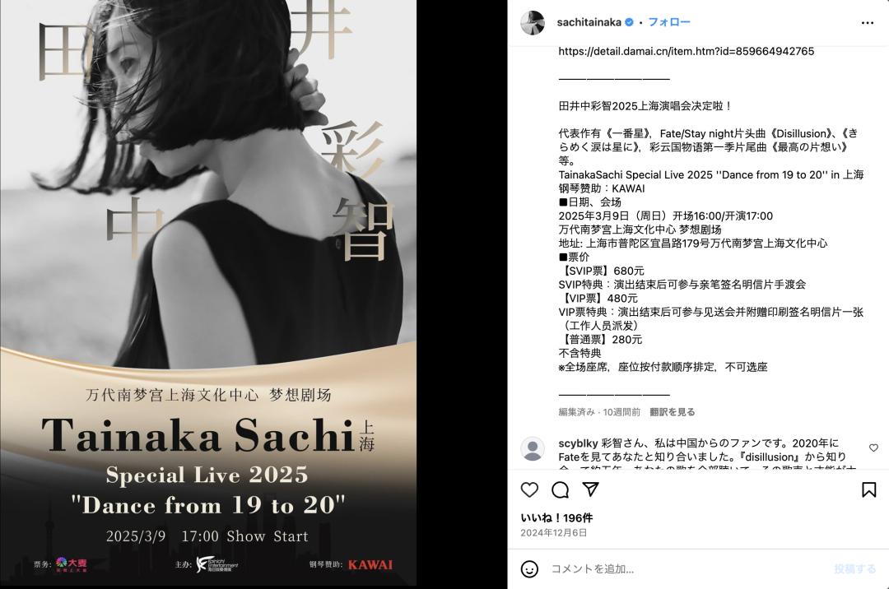Follow sachitainaka with フォロー button
The width and height of the screenshot is (889, 589).
tap(669, 22)
